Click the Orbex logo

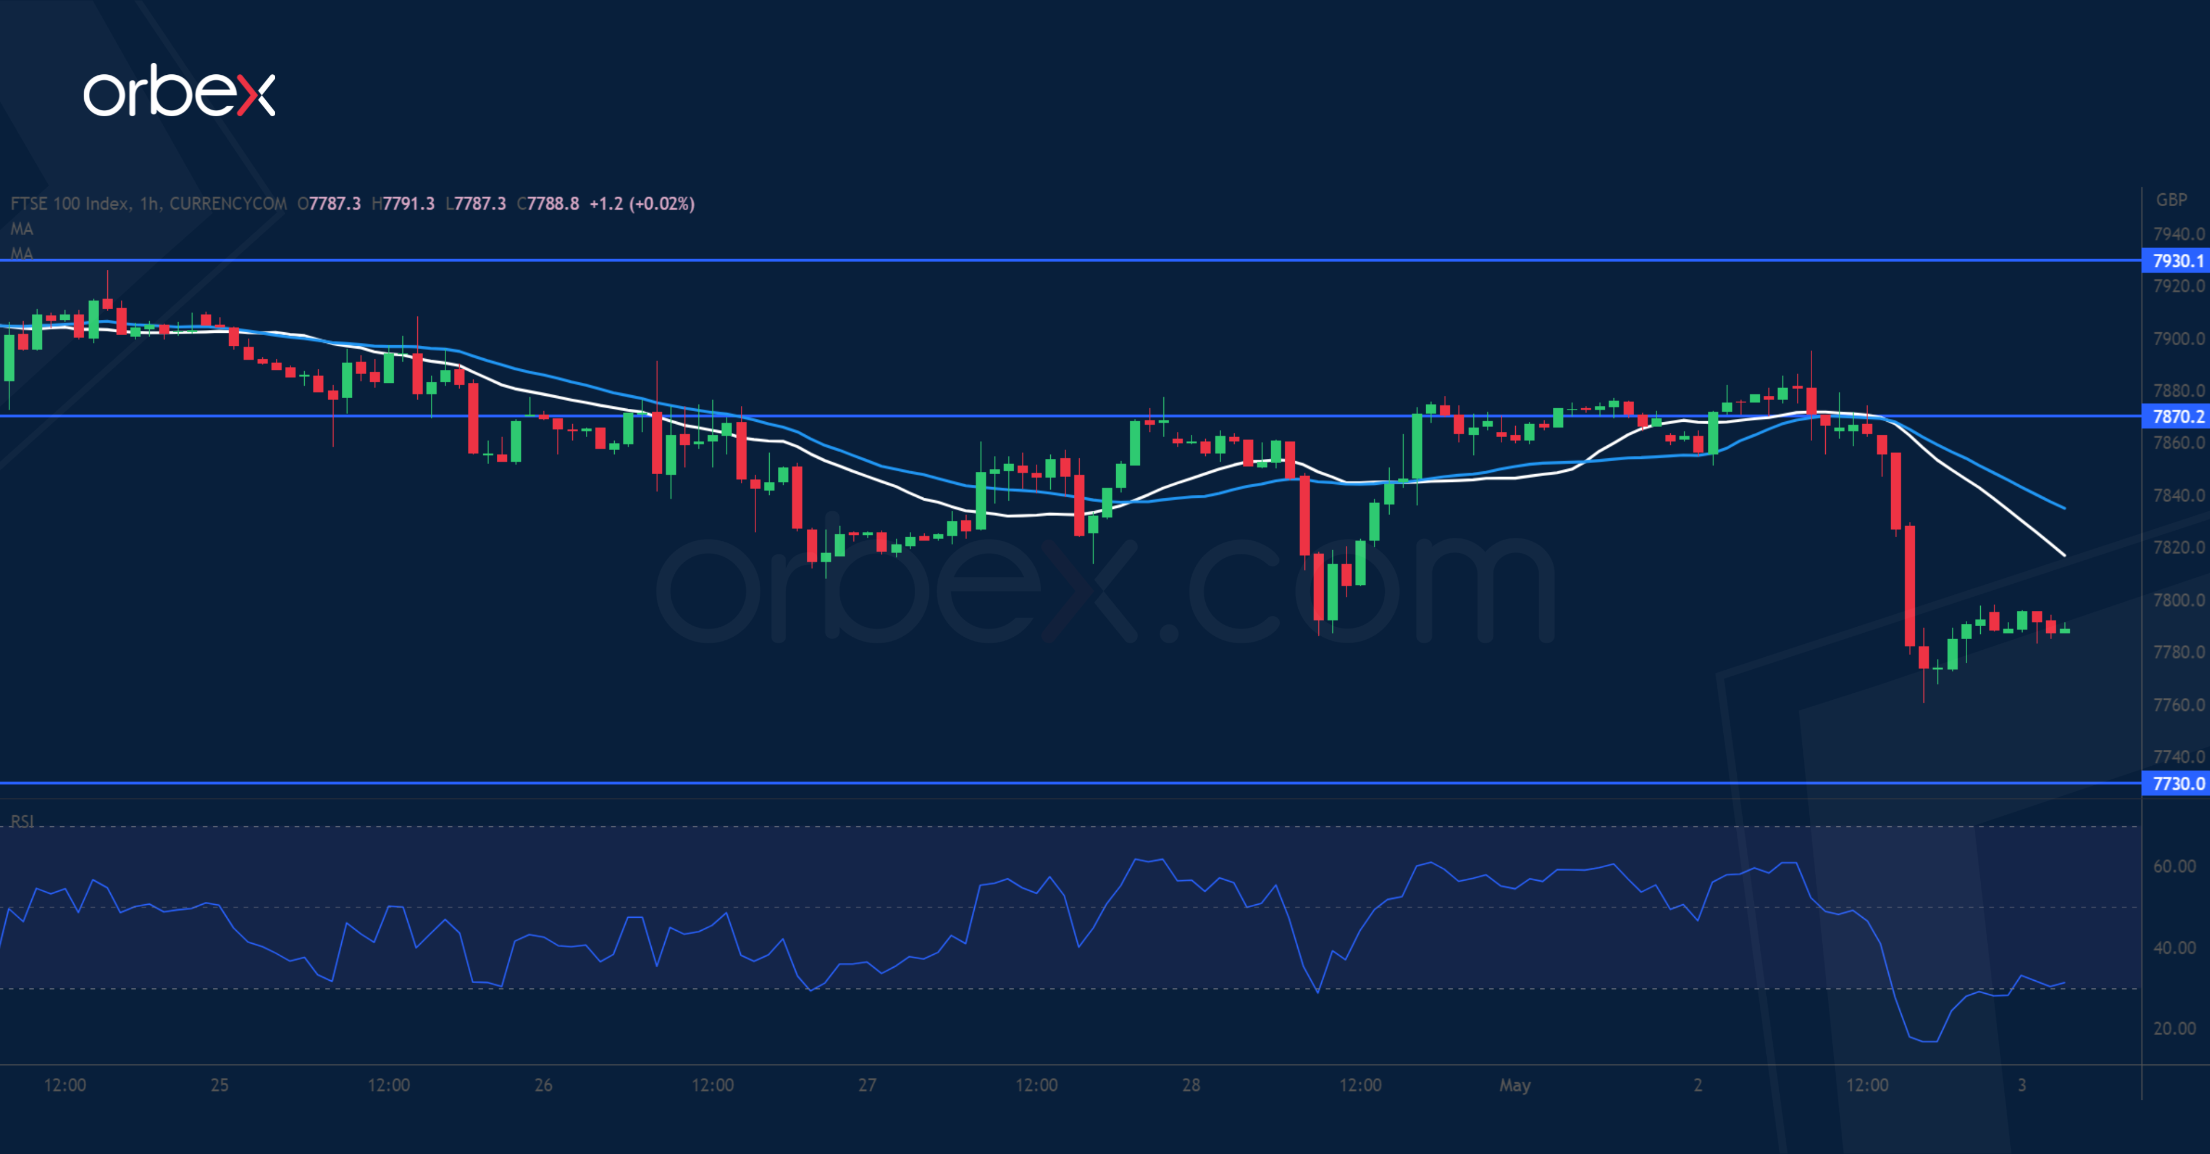179,91
